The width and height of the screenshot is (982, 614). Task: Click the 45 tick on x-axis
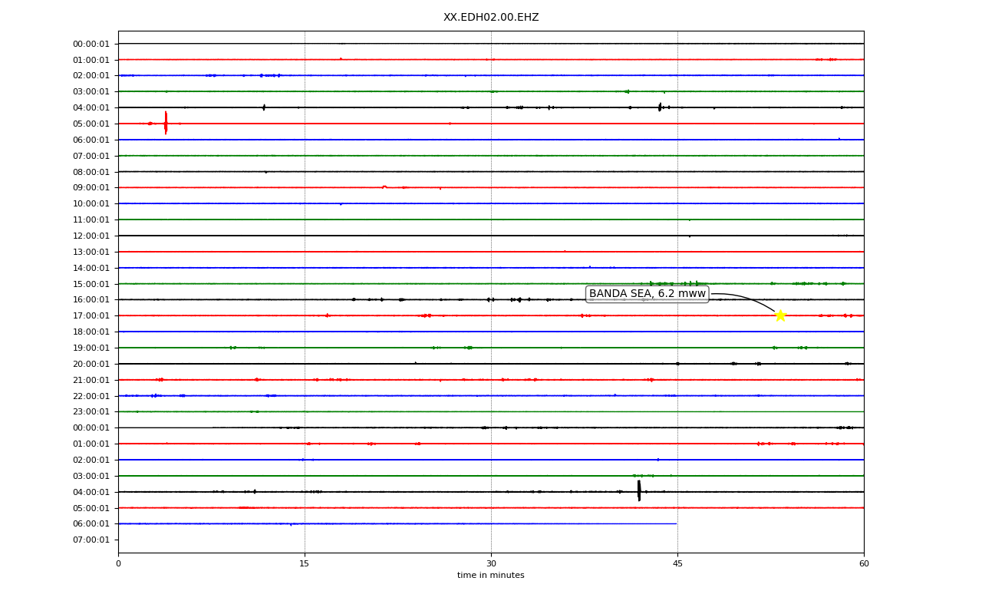(677, 564)
